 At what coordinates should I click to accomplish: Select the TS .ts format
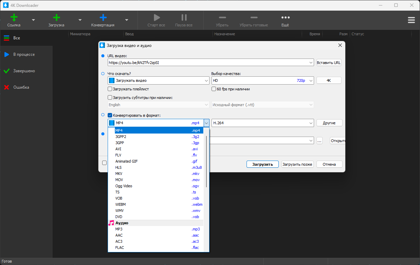(156, 192)
